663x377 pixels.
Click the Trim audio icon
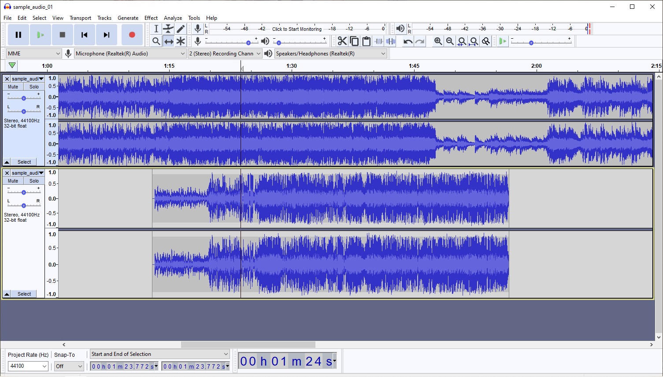(378, 41)
